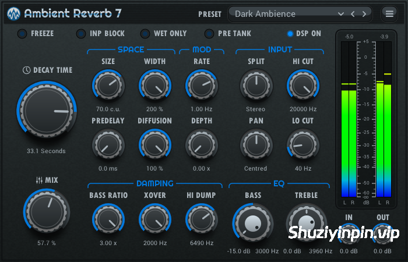The width and height of the screenshot is (408, 262).
Task: Click the input level meter
Action: tap(349, 119)
